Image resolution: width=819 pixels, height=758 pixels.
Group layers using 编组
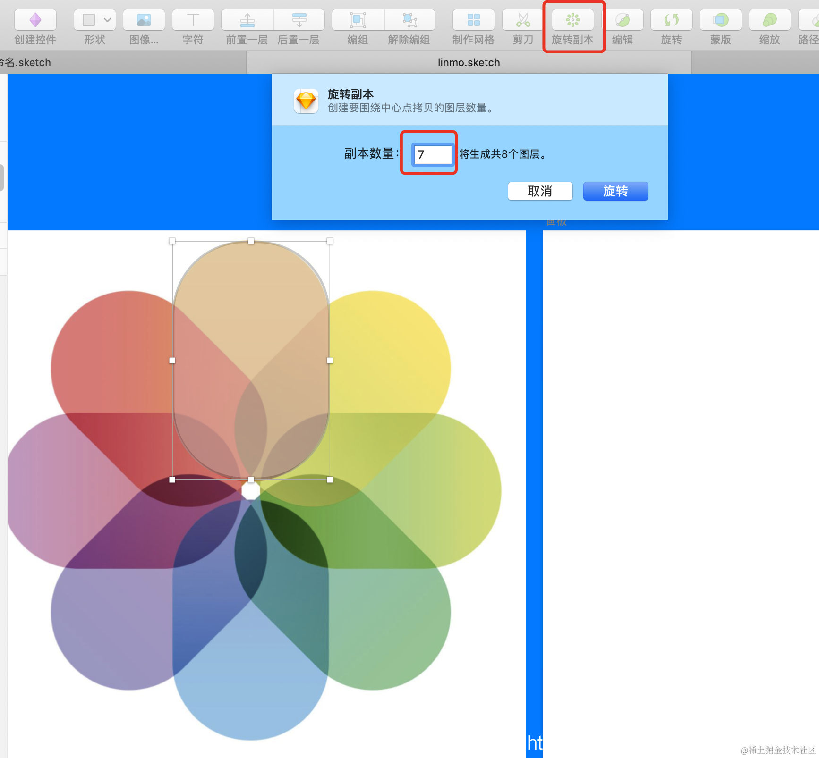click(x=358, y=20)
